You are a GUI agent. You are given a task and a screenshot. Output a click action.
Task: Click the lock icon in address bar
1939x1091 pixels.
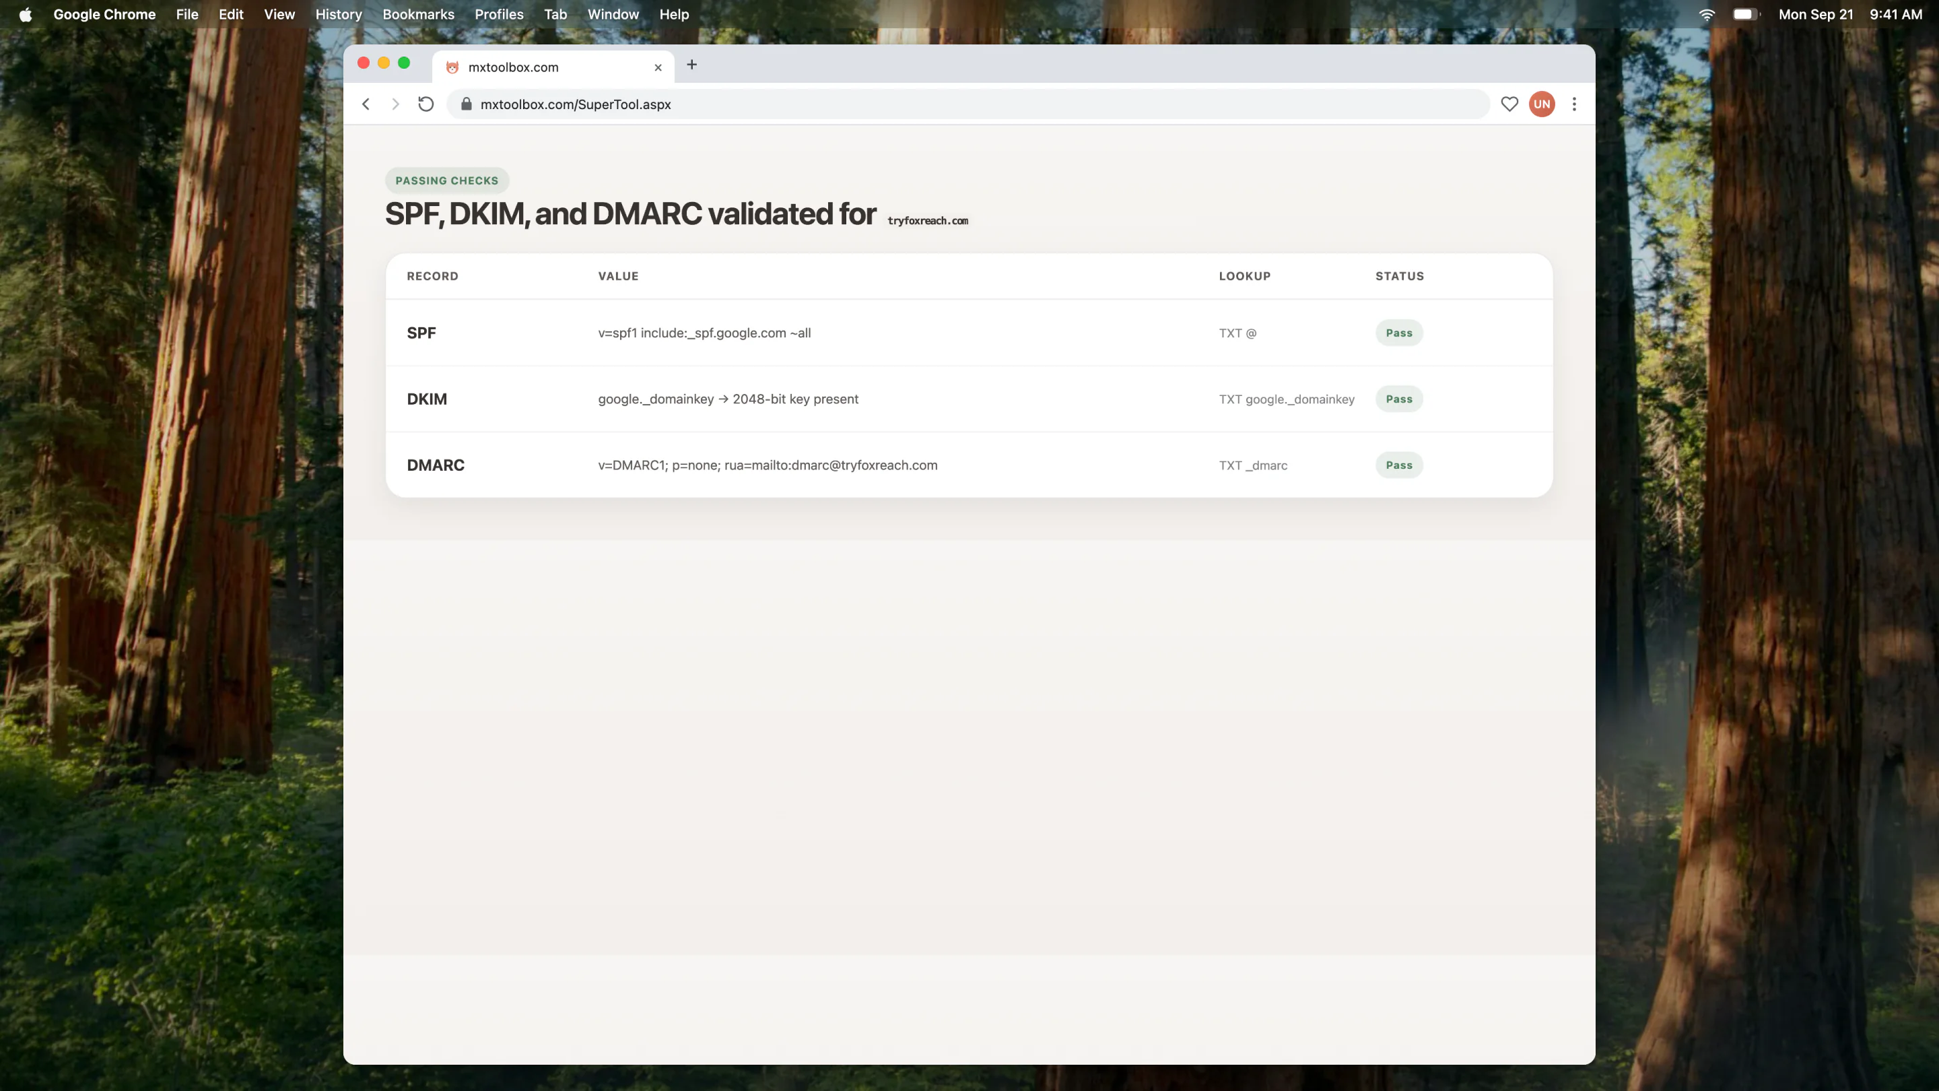pos(466,104)
